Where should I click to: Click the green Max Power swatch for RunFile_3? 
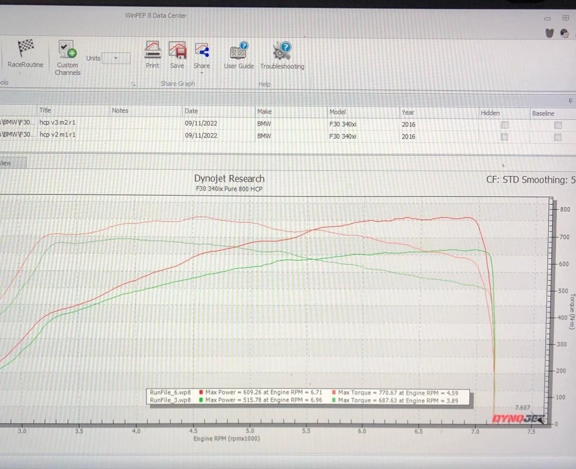(x=201, y=399)
